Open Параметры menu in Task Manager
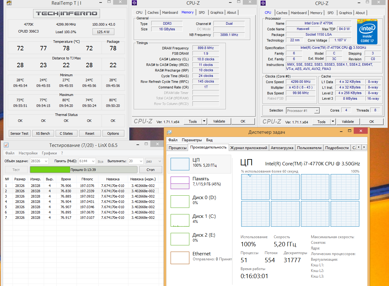This screenshot has height=286, width=389. [x=192, y=140]
